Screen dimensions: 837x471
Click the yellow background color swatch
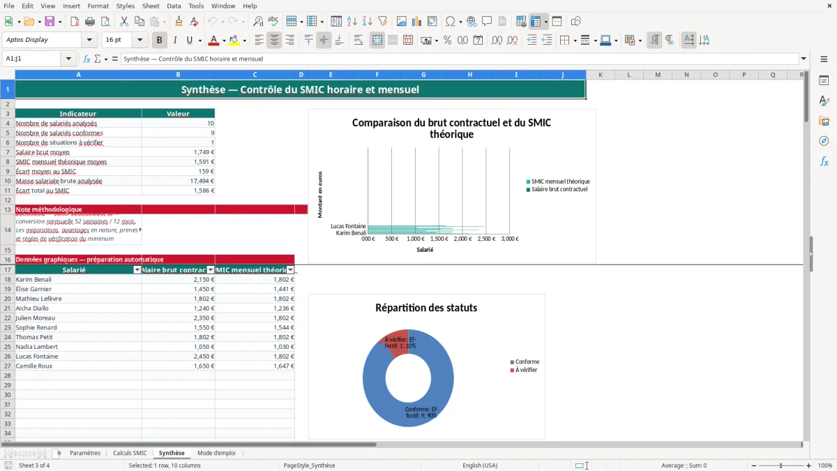click(x=234, y=40)
